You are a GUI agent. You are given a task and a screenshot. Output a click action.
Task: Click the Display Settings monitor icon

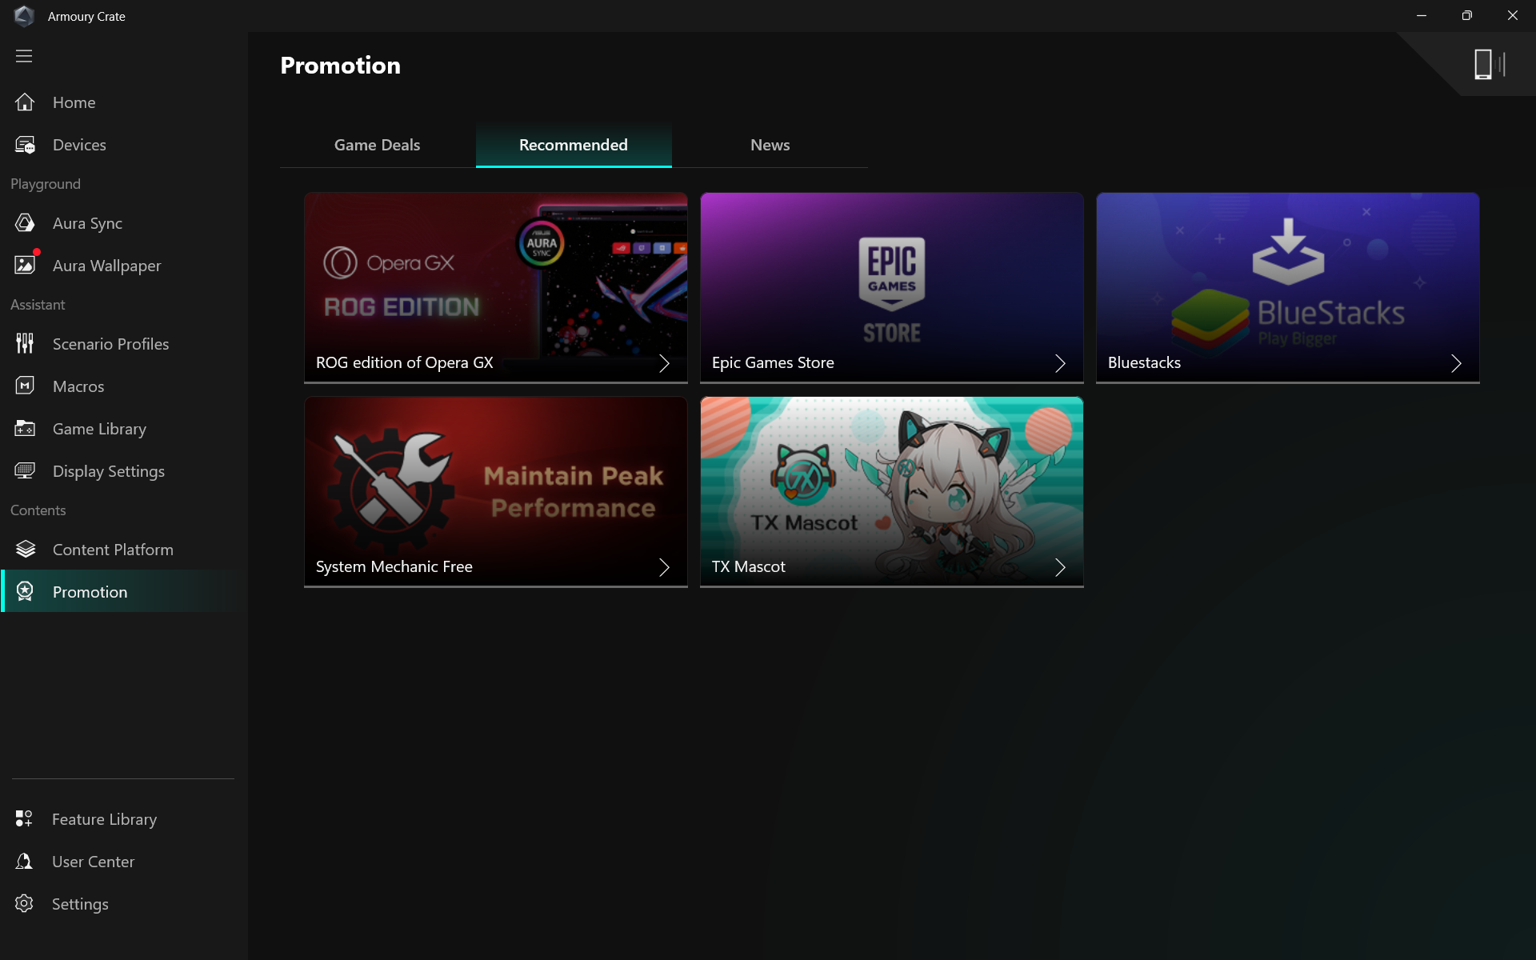click(25, 471)
